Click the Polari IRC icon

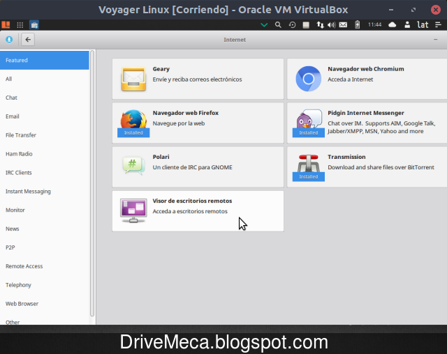pos(133,166)
